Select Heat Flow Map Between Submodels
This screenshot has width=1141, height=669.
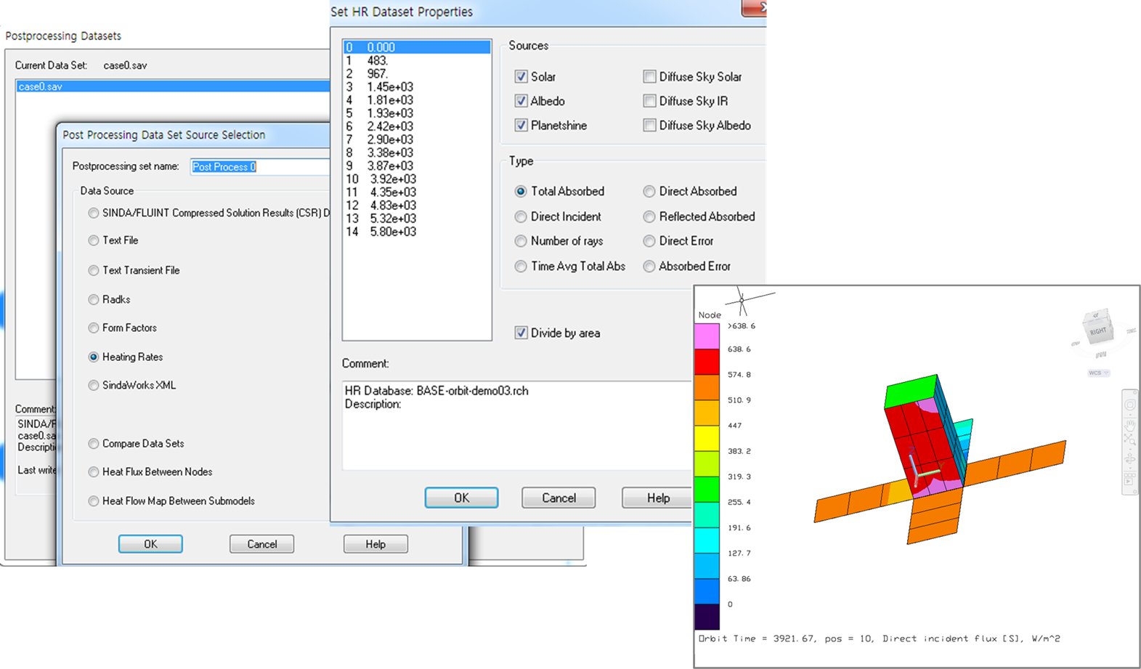tap(94, 500)
